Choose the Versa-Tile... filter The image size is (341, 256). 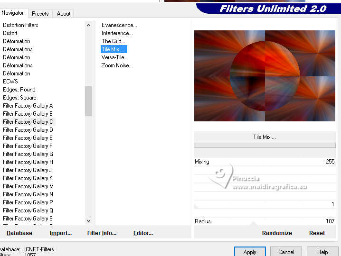[114, 57]
